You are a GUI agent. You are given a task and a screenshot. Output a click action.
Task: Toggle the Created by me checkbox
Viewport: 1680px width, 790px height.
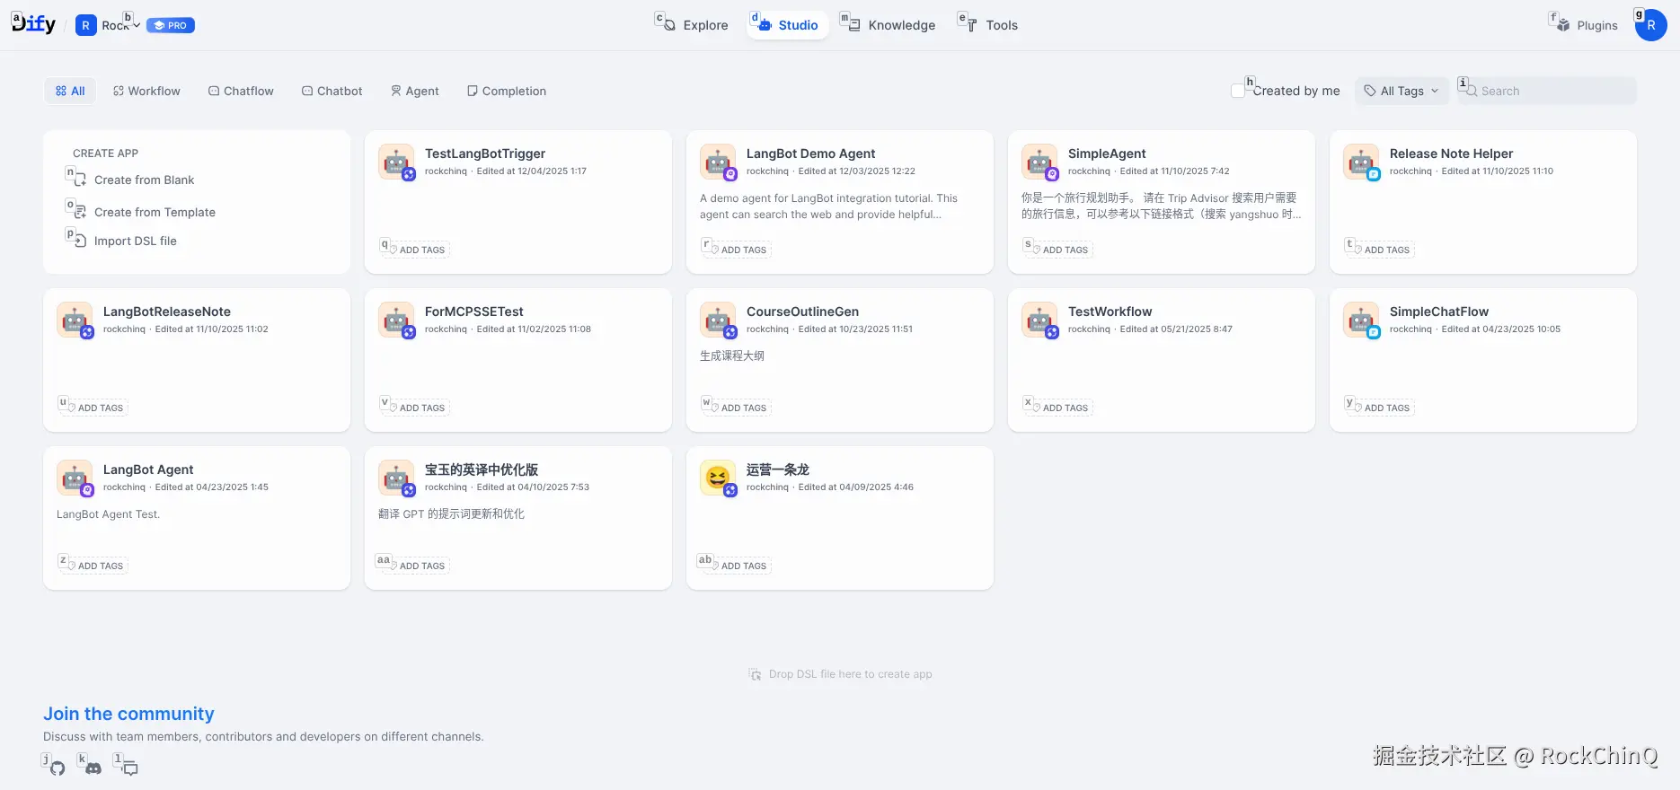point(1238,91)
